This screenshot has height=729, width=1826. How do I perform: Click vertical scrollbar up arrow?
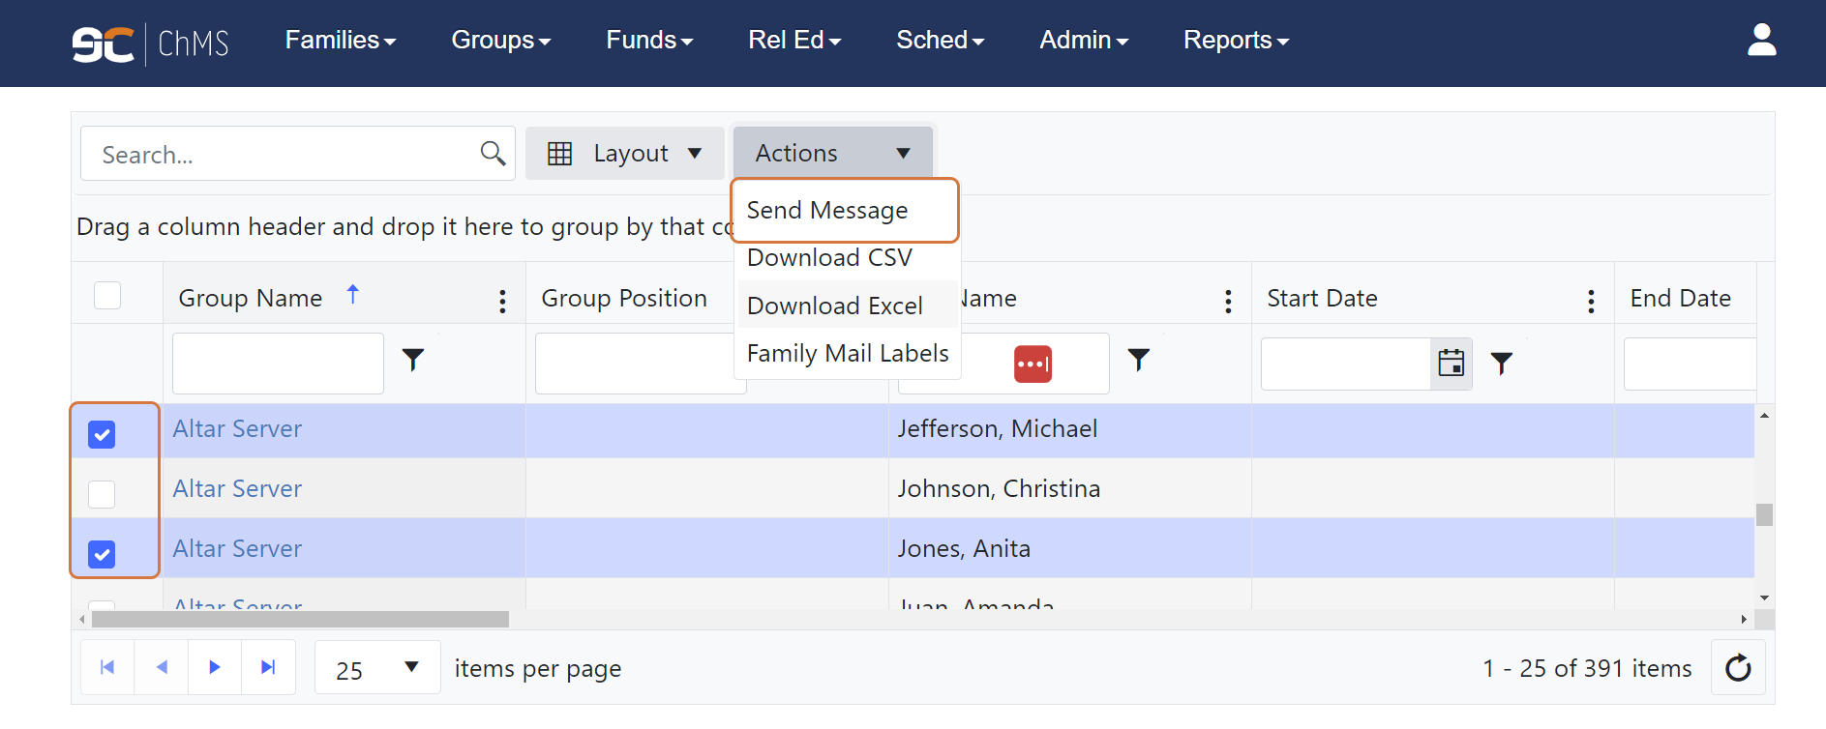click(x=1764, y=415)
